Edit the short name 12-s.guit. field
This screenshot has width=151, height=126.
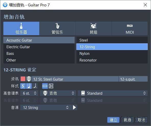[133, 79]
